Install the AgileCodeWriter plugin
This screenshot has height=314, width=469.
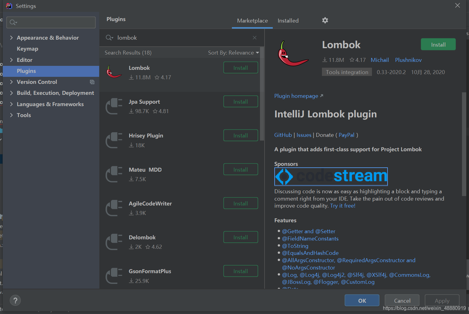pyautogui.click(x=241, y=203)
